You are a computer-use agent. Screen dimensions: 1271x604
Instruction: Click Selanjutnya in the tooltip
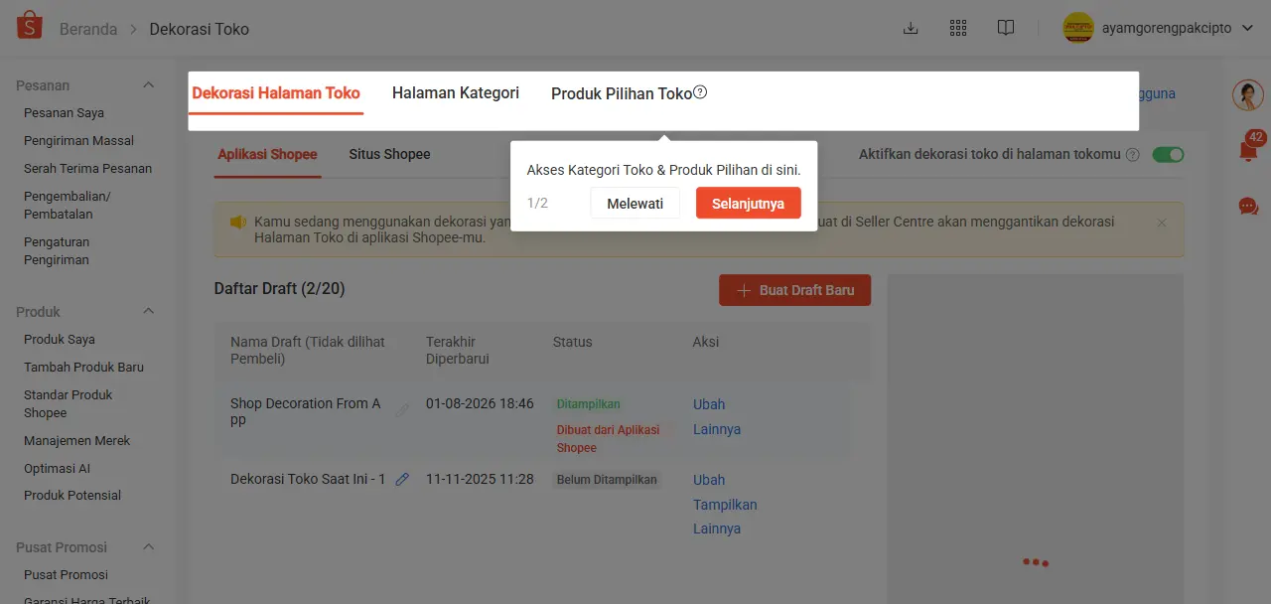pos(749,203)
